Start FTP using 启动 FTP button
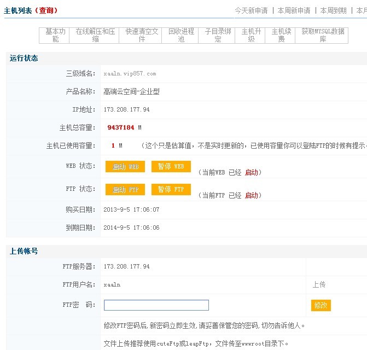This screenshot has height=350, width=367. 125,190
